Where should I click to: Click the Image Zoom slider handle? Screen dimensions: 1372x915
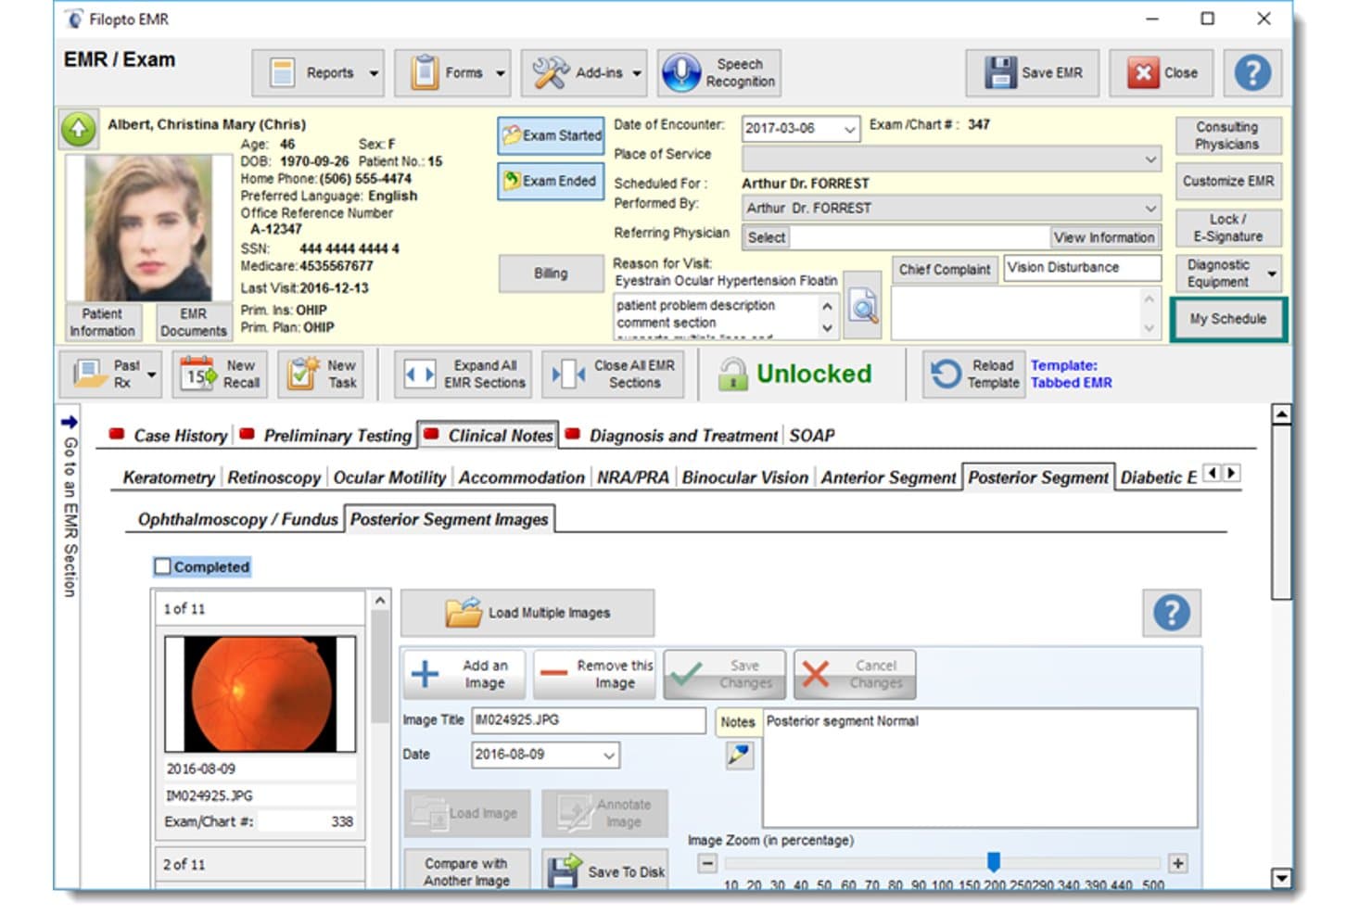point(993,862)
